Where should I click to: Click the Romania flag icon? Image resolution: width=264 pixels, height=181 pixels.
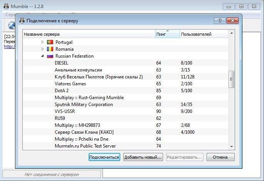tap(50, 49)
